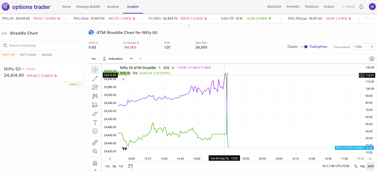Set date range to 5d
The image size is (377, 172).
(114, 166)
